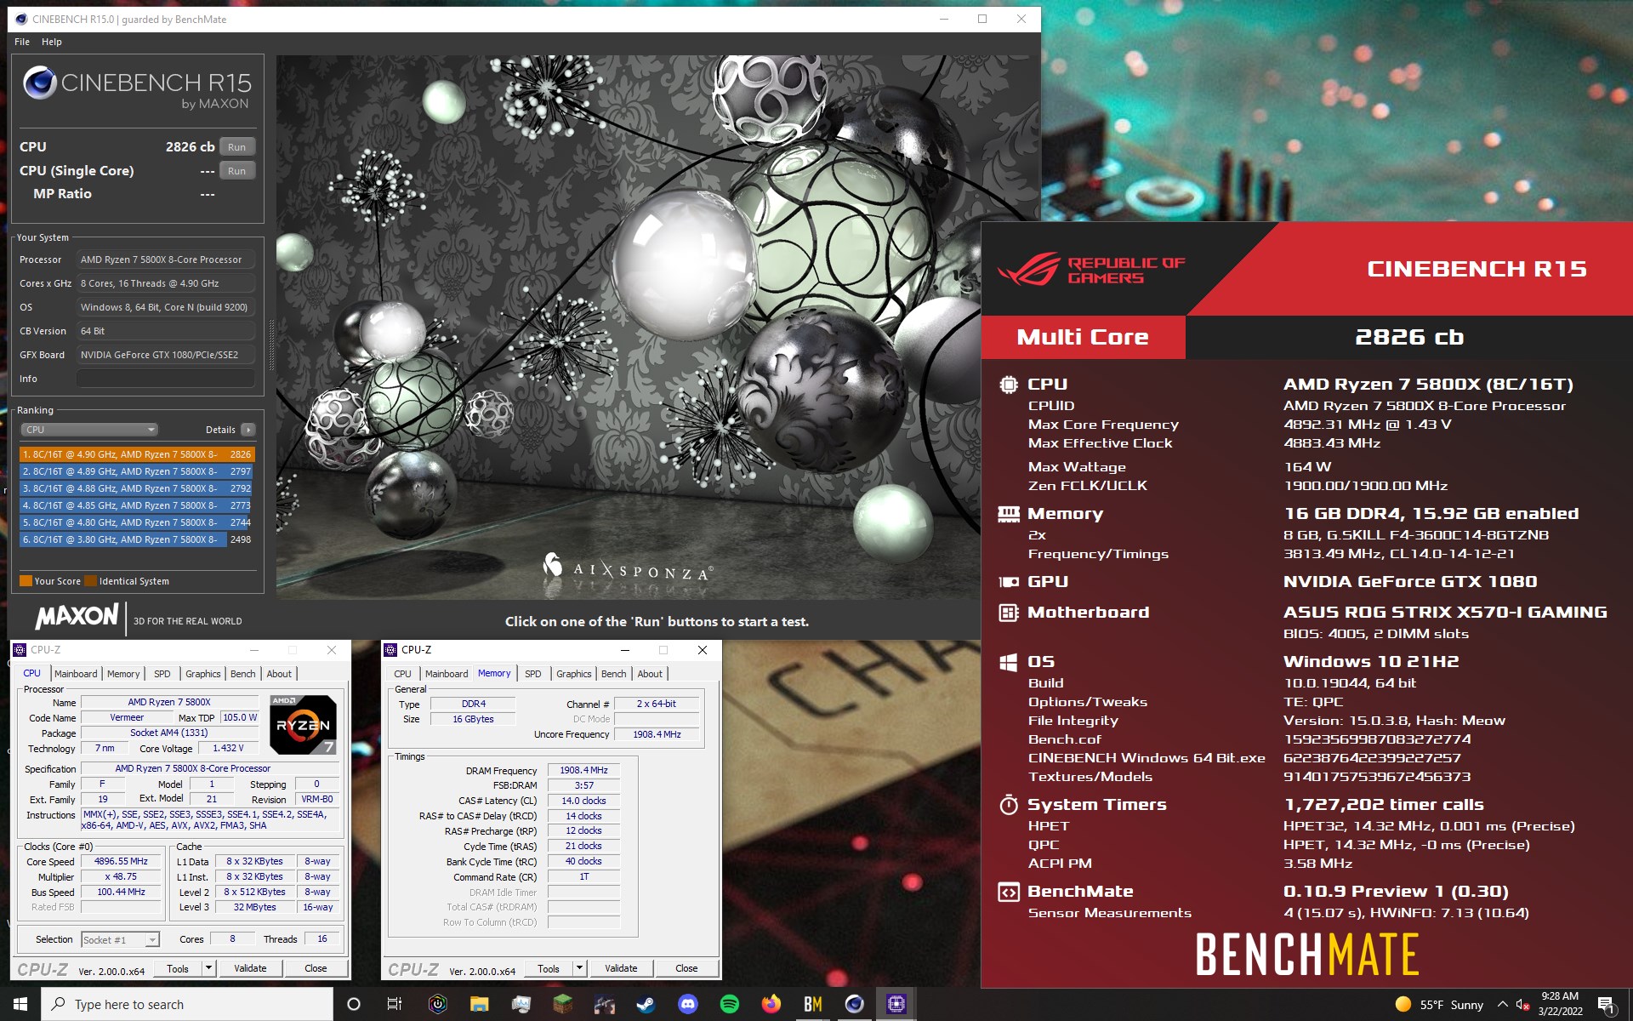This screenshot has height=1021, width=1633.
Task: Click Validate in Memory CPU-Z window
Action: (x=621, y=968)
